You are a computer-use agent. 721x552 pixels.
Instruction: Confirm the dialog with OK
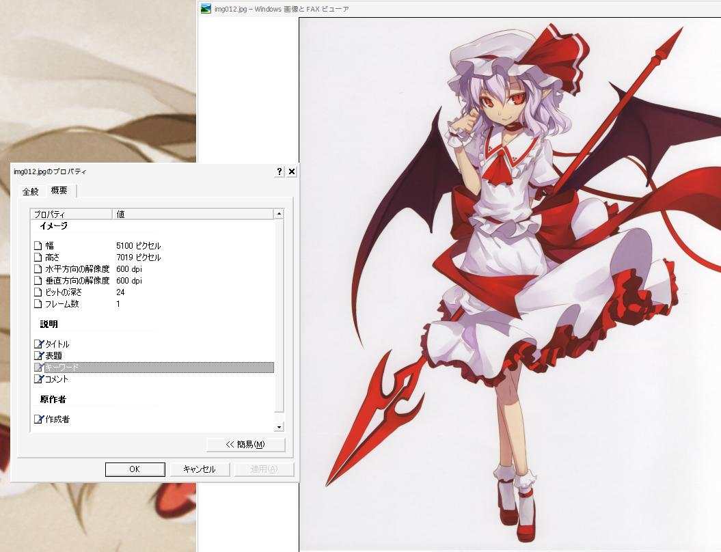click(x=135, y=469)
